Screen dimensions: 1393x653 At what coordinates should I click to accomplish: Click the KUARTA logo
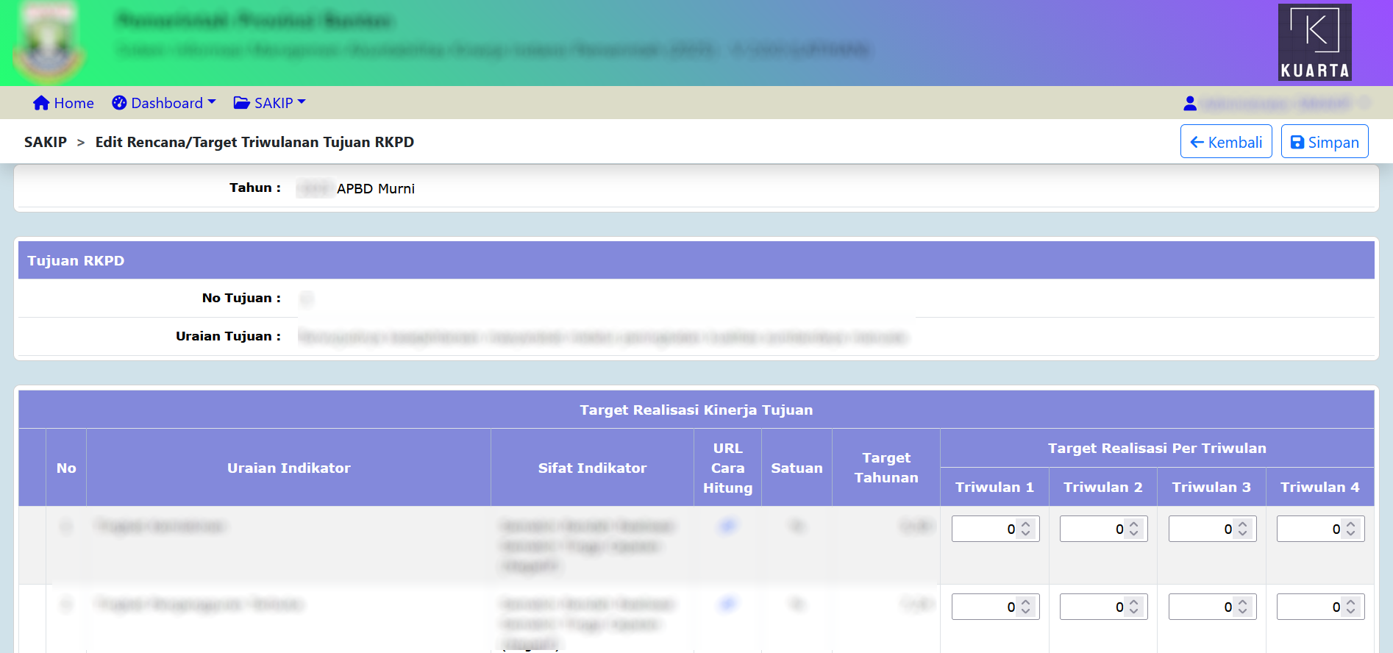[x=1314, y=42]
